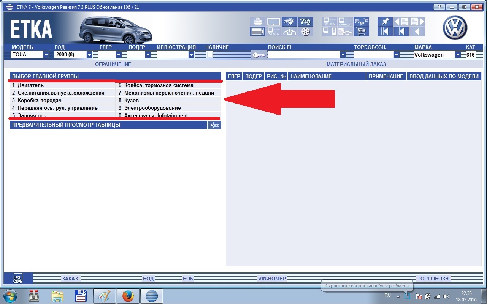Go to previous page document icon
487x304 pixels.
point(401,22)
